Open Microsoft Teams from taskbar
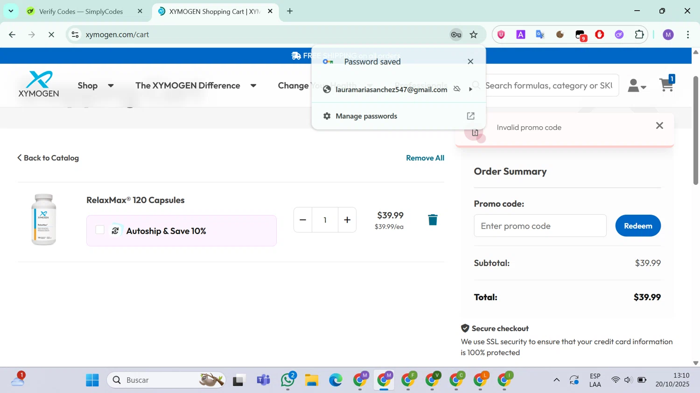The width and height of the screenshot is (700, 393). (264, 380)
